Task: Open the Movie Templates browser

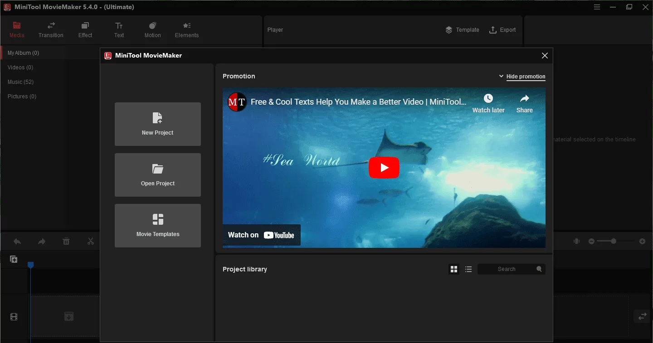Action: (157, 226)
